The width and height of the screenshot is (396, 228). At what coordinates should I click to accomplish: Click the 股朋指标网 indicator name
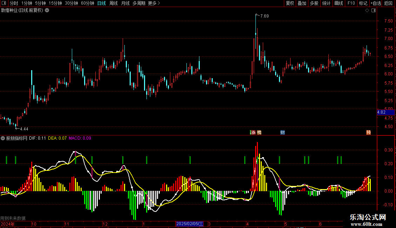[x=17, y=138]
